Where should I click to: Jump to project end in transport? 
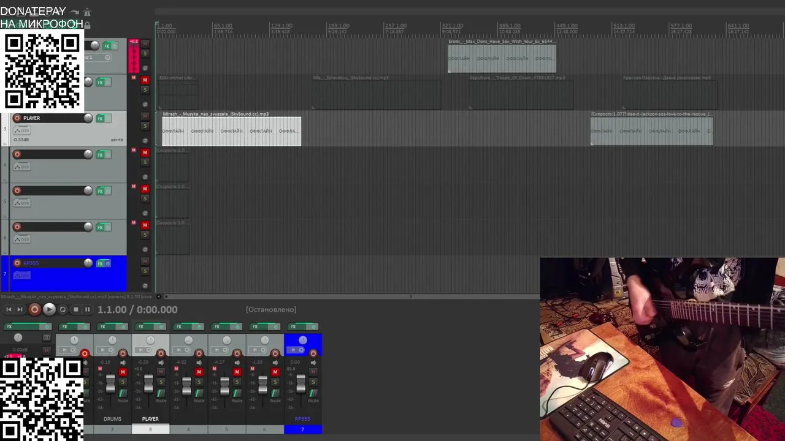click(20, 310)
